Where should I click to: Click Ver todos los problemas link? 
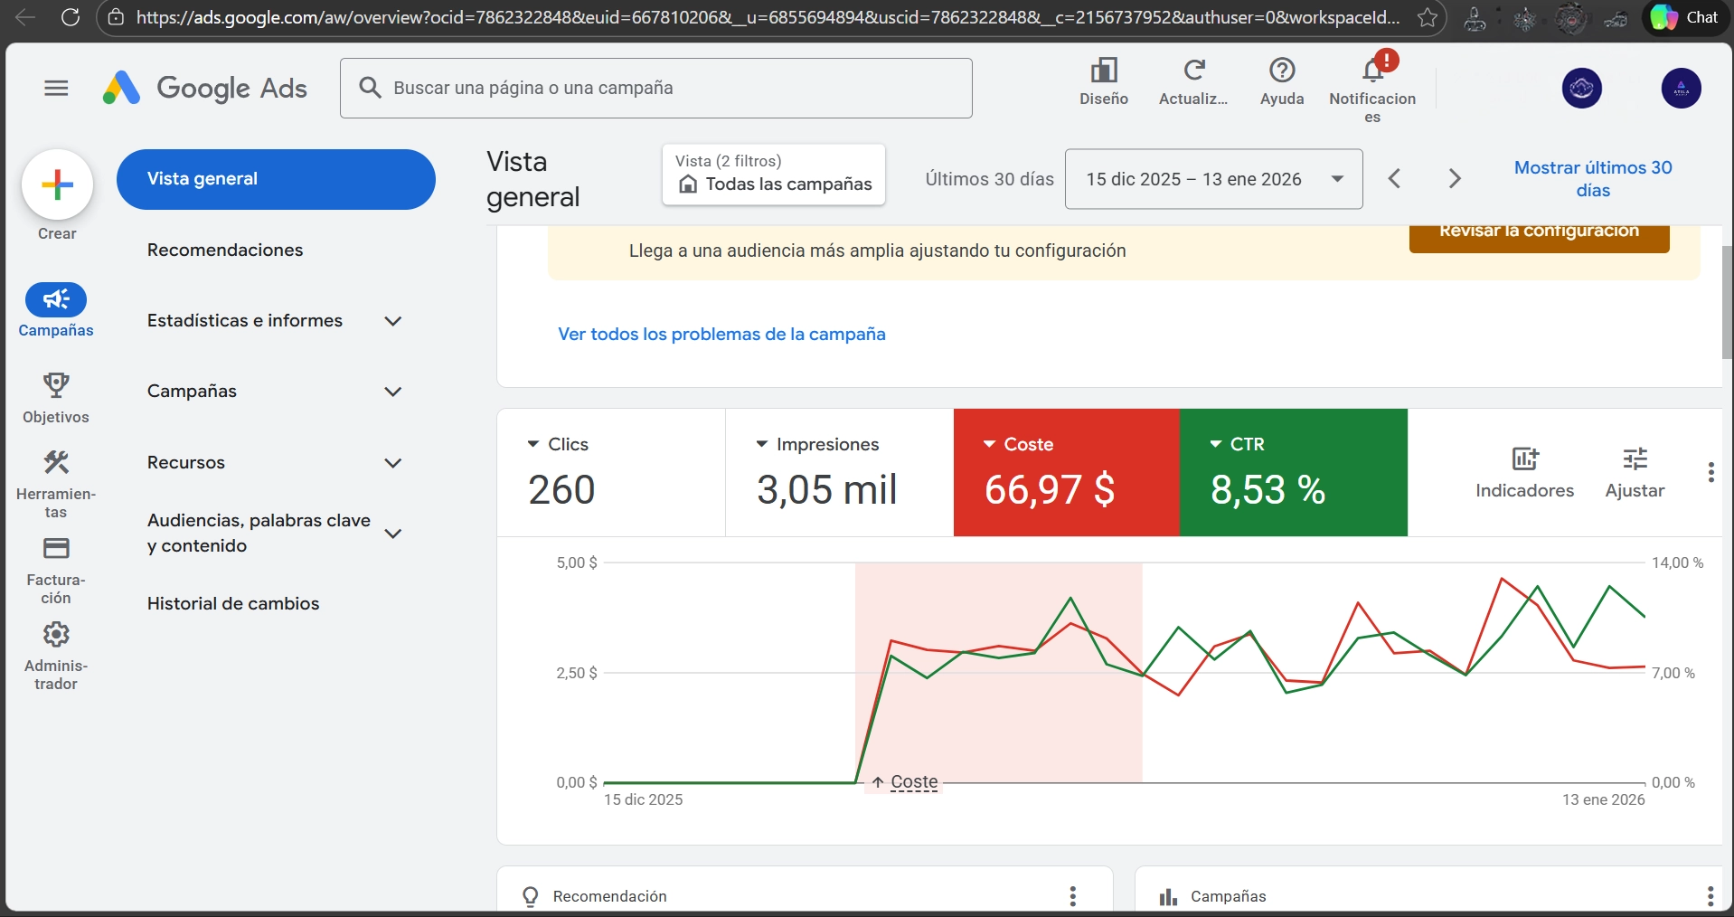click(x=721, y=334)
